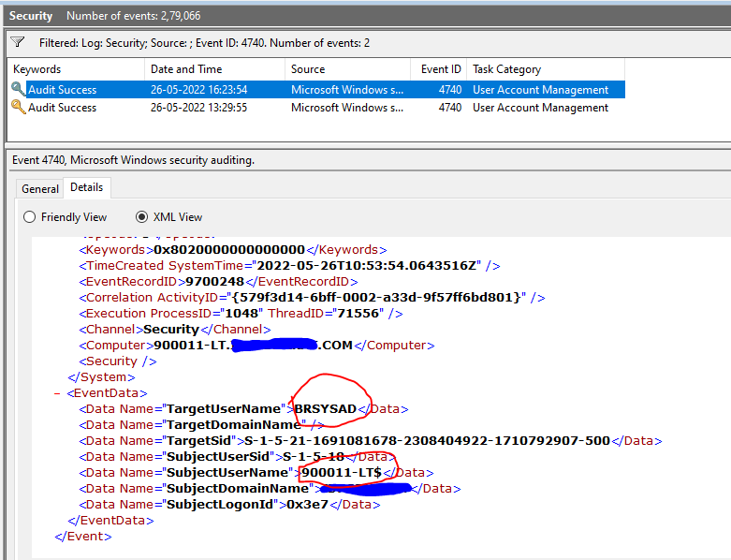Click the filter description text
This screenshot has width=731, height=560.
(204, 43)
